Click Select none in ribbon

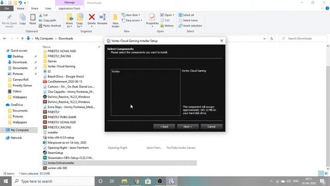point(188,21)
